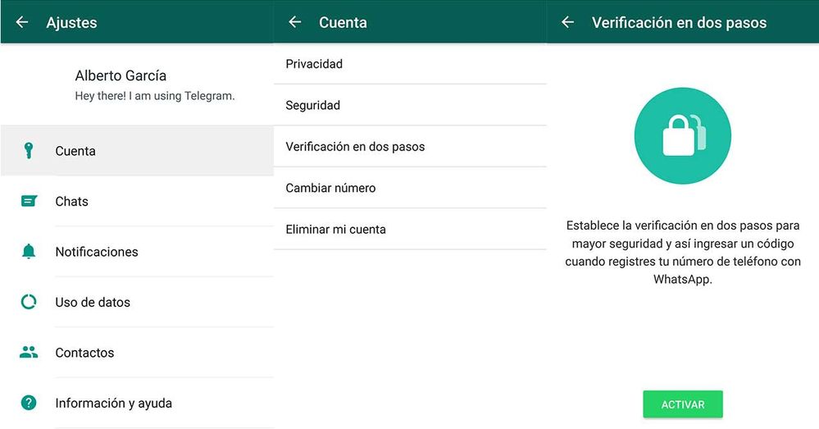Tap the people icon for Contactos

(x=29, y=353)
